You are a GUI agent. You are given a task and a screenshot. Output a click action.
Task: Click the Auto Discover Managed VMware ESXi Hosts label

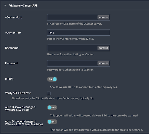(20, 108)
